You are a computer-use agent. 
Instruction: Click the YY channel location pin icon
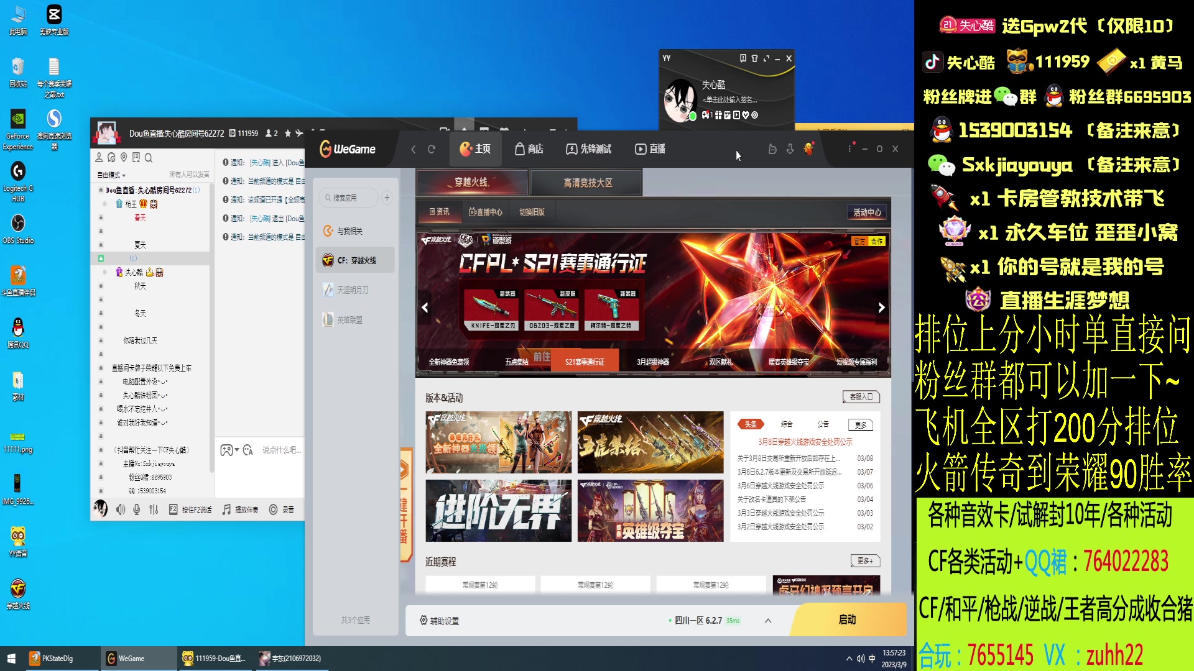[124, 158]
